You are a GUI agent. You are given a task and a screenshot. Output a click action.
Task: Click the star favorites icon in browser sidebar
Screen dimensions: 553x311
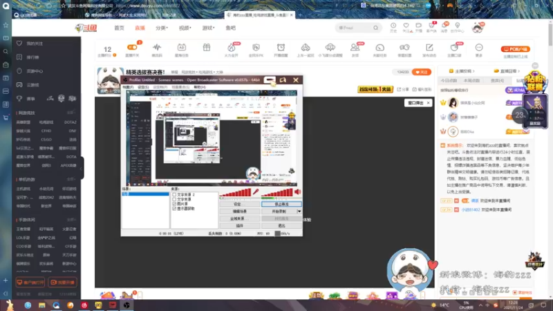[6, 25]
